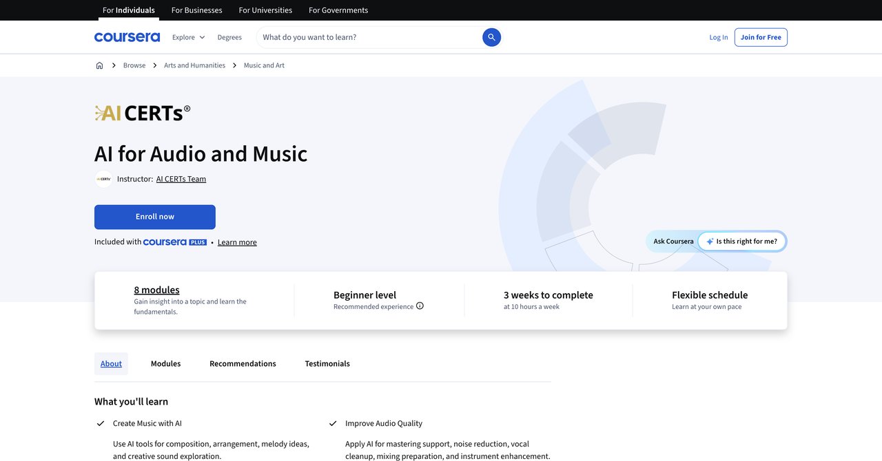882x461 pixels.
Task: Select the For Individuals tab
Action: (129, 10)
